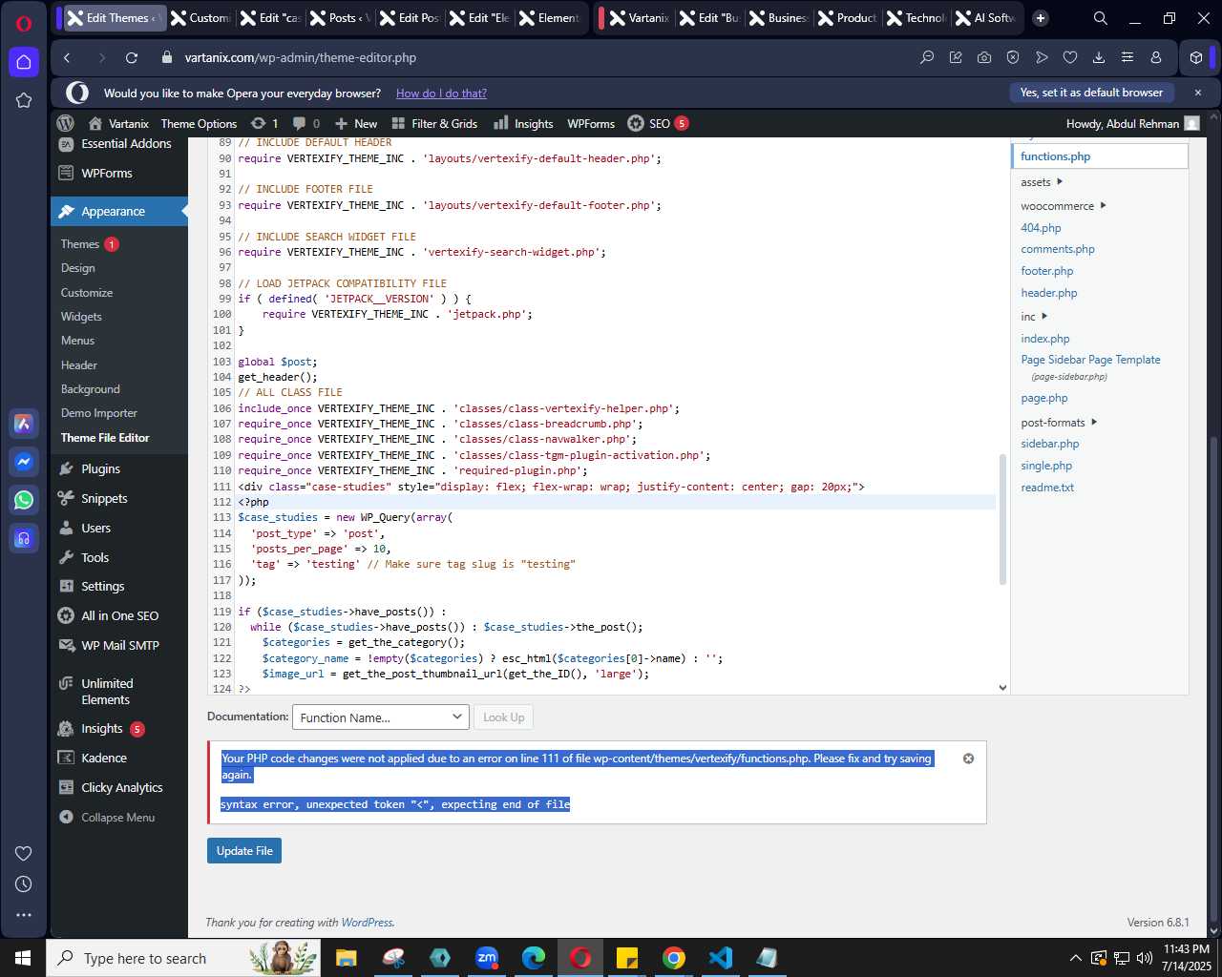1222x977 pixels.
Task: Open downloads icon in Opera toolbar
Action: (1099, 58)
